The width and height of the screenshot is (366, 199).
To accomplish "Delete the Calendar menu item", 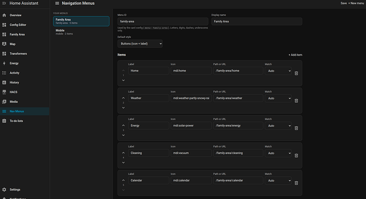I will click(296, 183).
